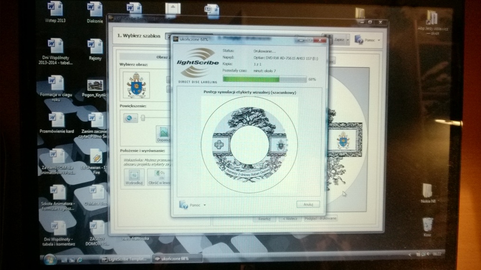
Task: Open the Ed Sheeran audio file
Action: point(96,162)
